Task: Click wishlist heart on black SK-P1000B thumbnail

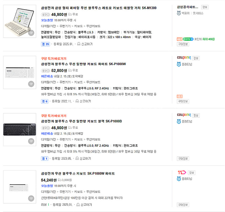Action: point(31,141)
